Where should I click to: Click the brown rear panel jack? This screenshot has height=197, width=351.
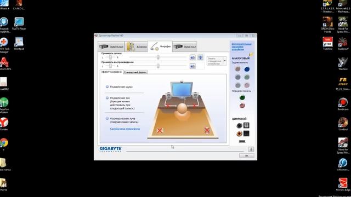[237, 69]
